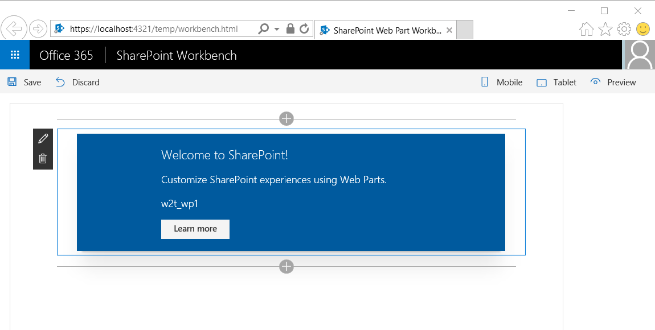Add web part using top plus button
The height and width of the screenshot is (330, 655).
(286, 118)
